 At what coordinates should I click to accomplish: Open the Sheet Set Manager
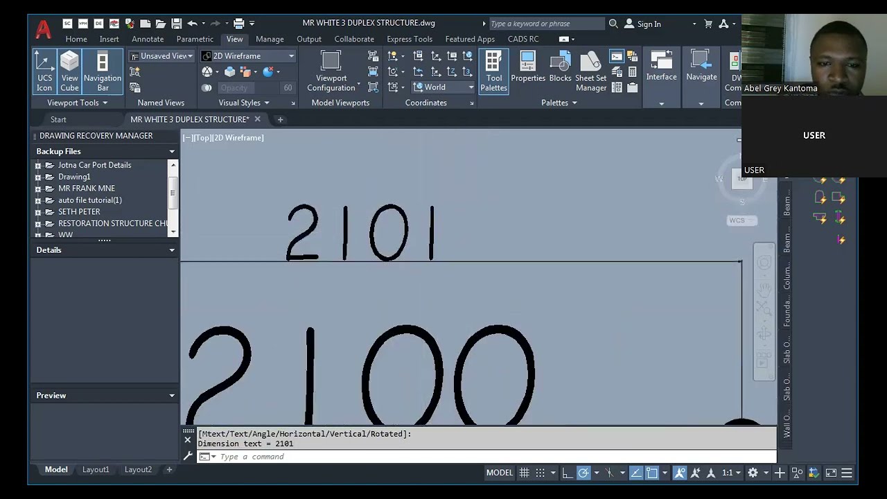click(x=590, y=71)
